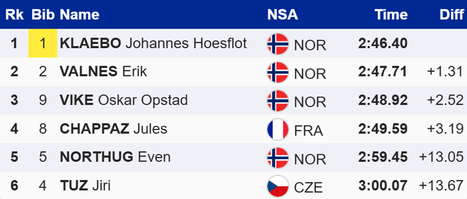Open TUZ Jiri athlete link
This screenshot has height=199, width=467.
pos(85,185)
